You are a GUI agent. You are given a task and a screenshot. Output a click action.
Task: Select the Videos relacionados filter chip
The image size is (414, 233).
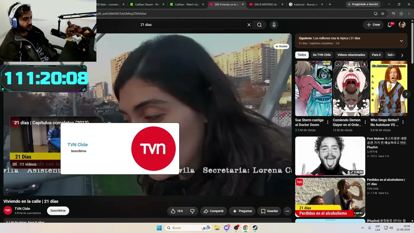(x=351, y=55)
